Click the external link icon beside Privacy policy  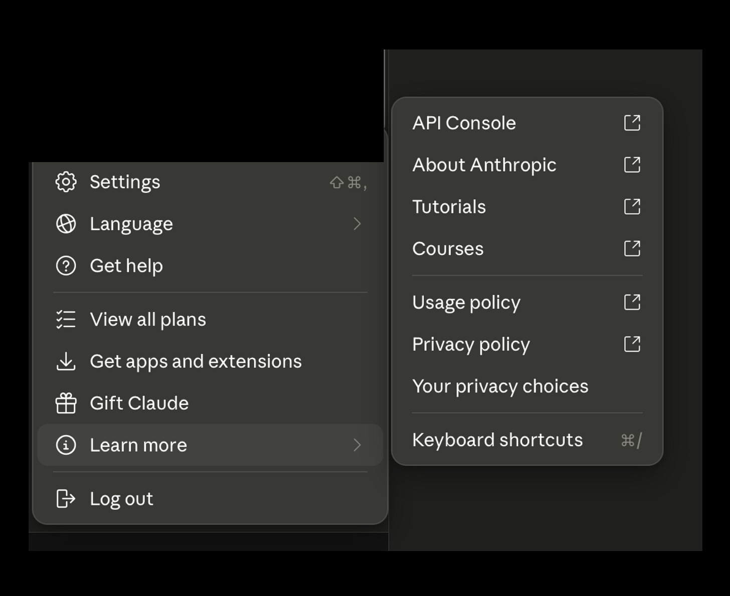632,344
